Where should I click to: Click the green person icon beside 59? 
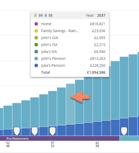[35, 15]
